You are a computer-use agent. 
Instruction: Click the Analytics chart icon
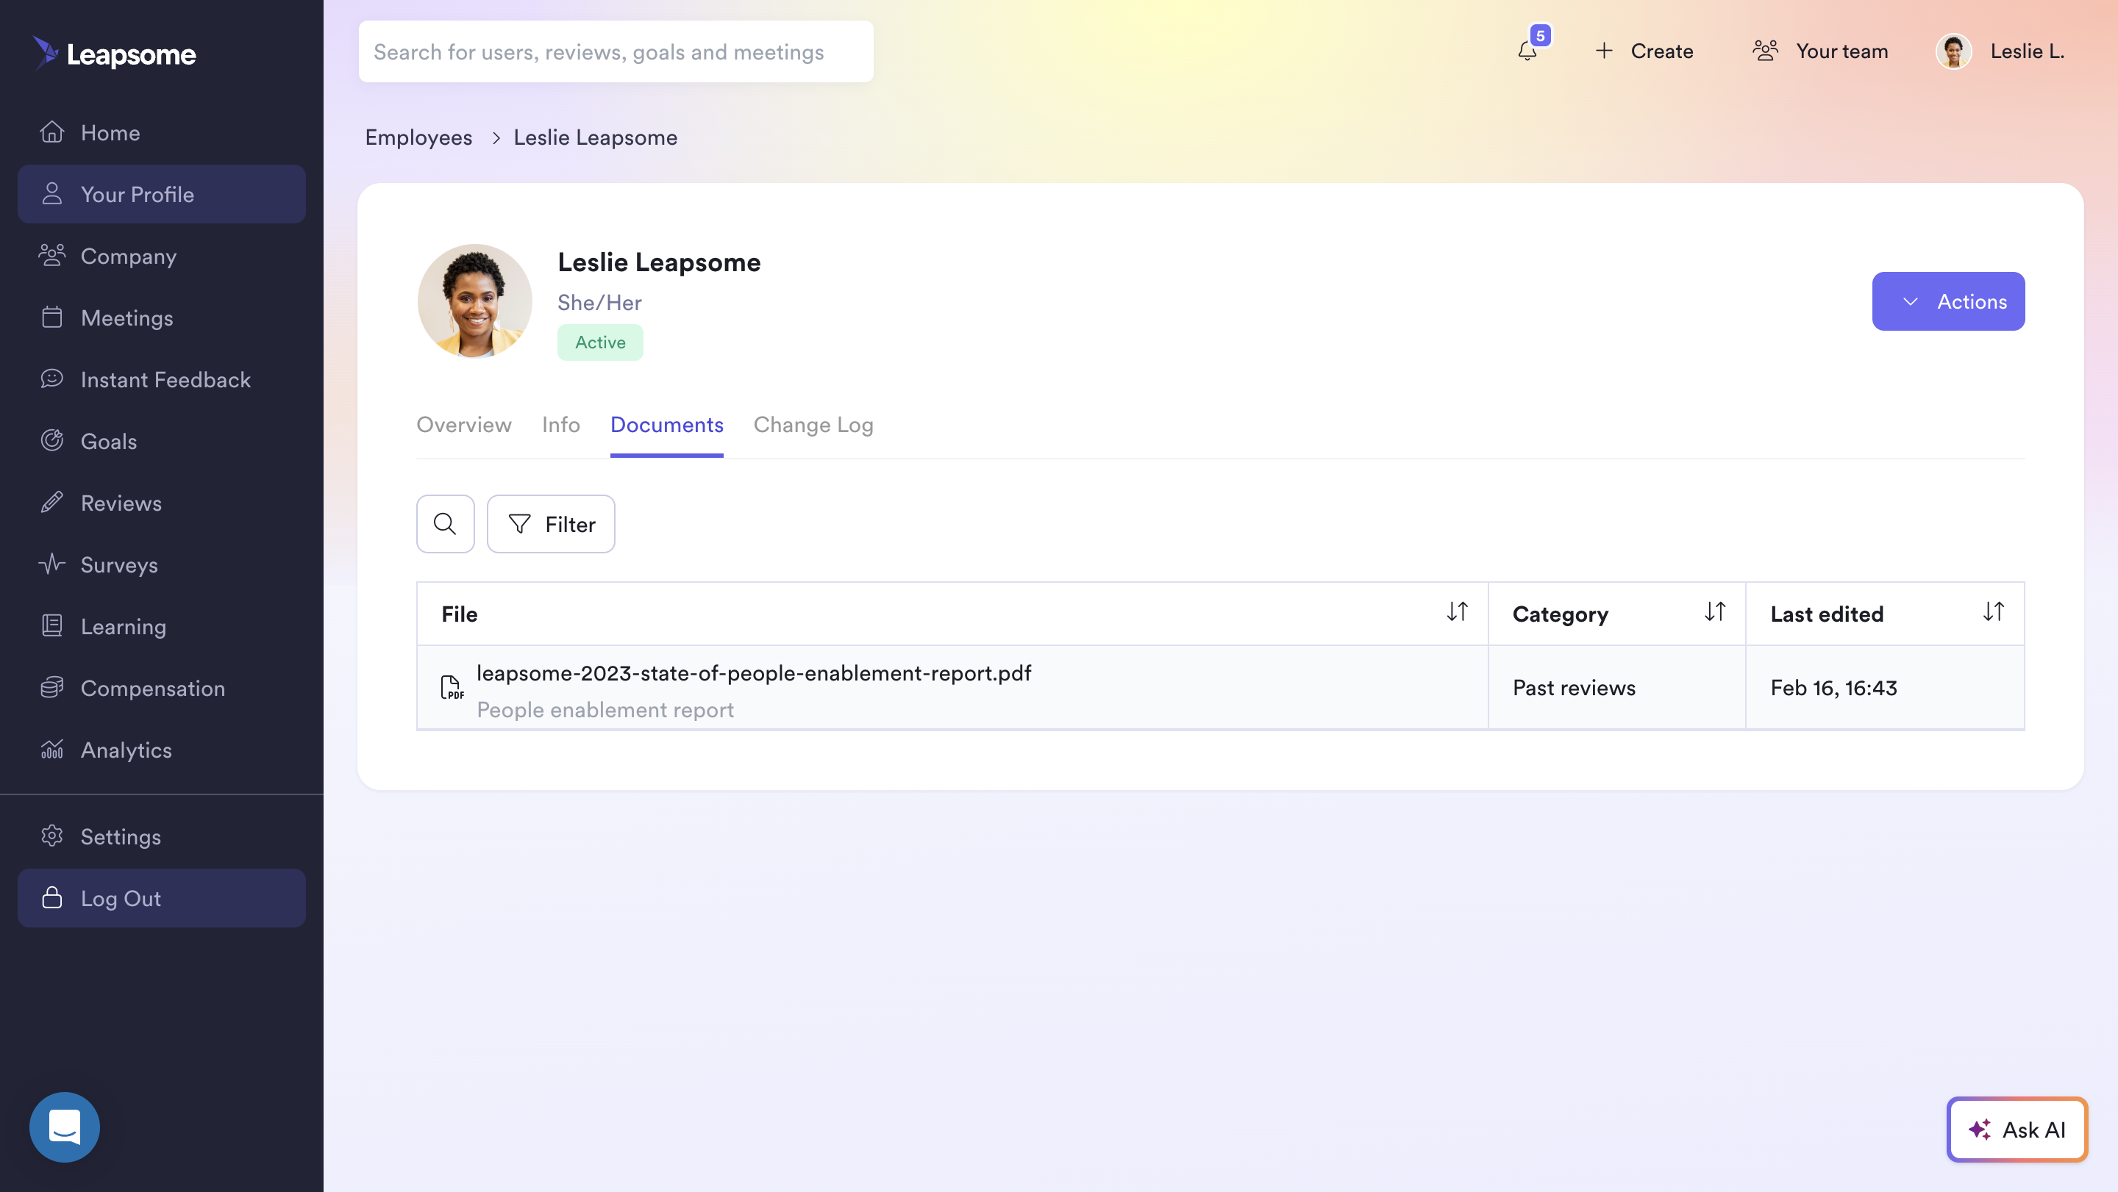pos(51,749)
